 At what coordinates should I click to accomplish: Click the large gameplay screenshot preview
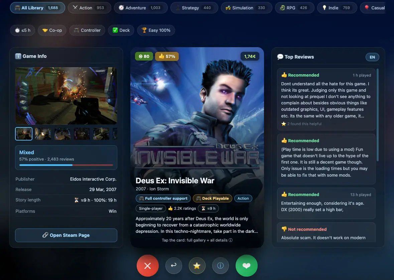click(x=66, y=96)
